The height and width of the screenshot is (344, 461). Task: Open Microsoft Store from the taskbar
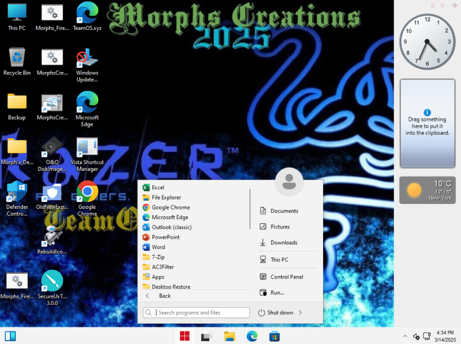coord(274,336)
